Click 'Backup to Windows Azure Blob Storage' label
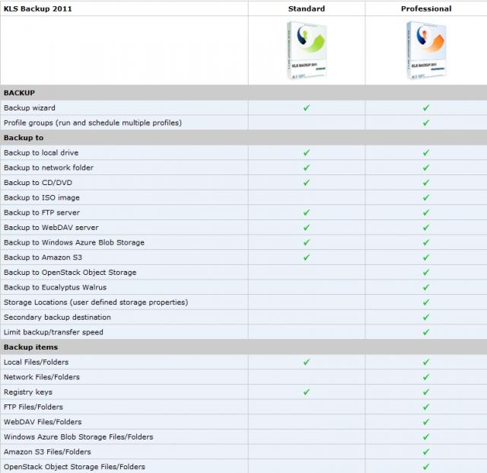This screenshot has height=473, width=487. point(74,242)
